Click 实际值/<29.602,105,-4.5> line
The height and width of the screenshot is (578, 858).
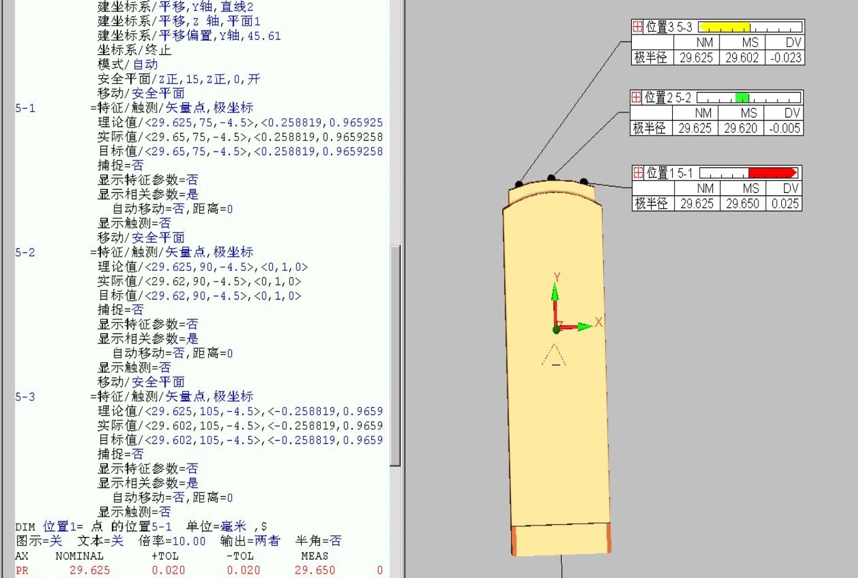(x=240, y=425)
